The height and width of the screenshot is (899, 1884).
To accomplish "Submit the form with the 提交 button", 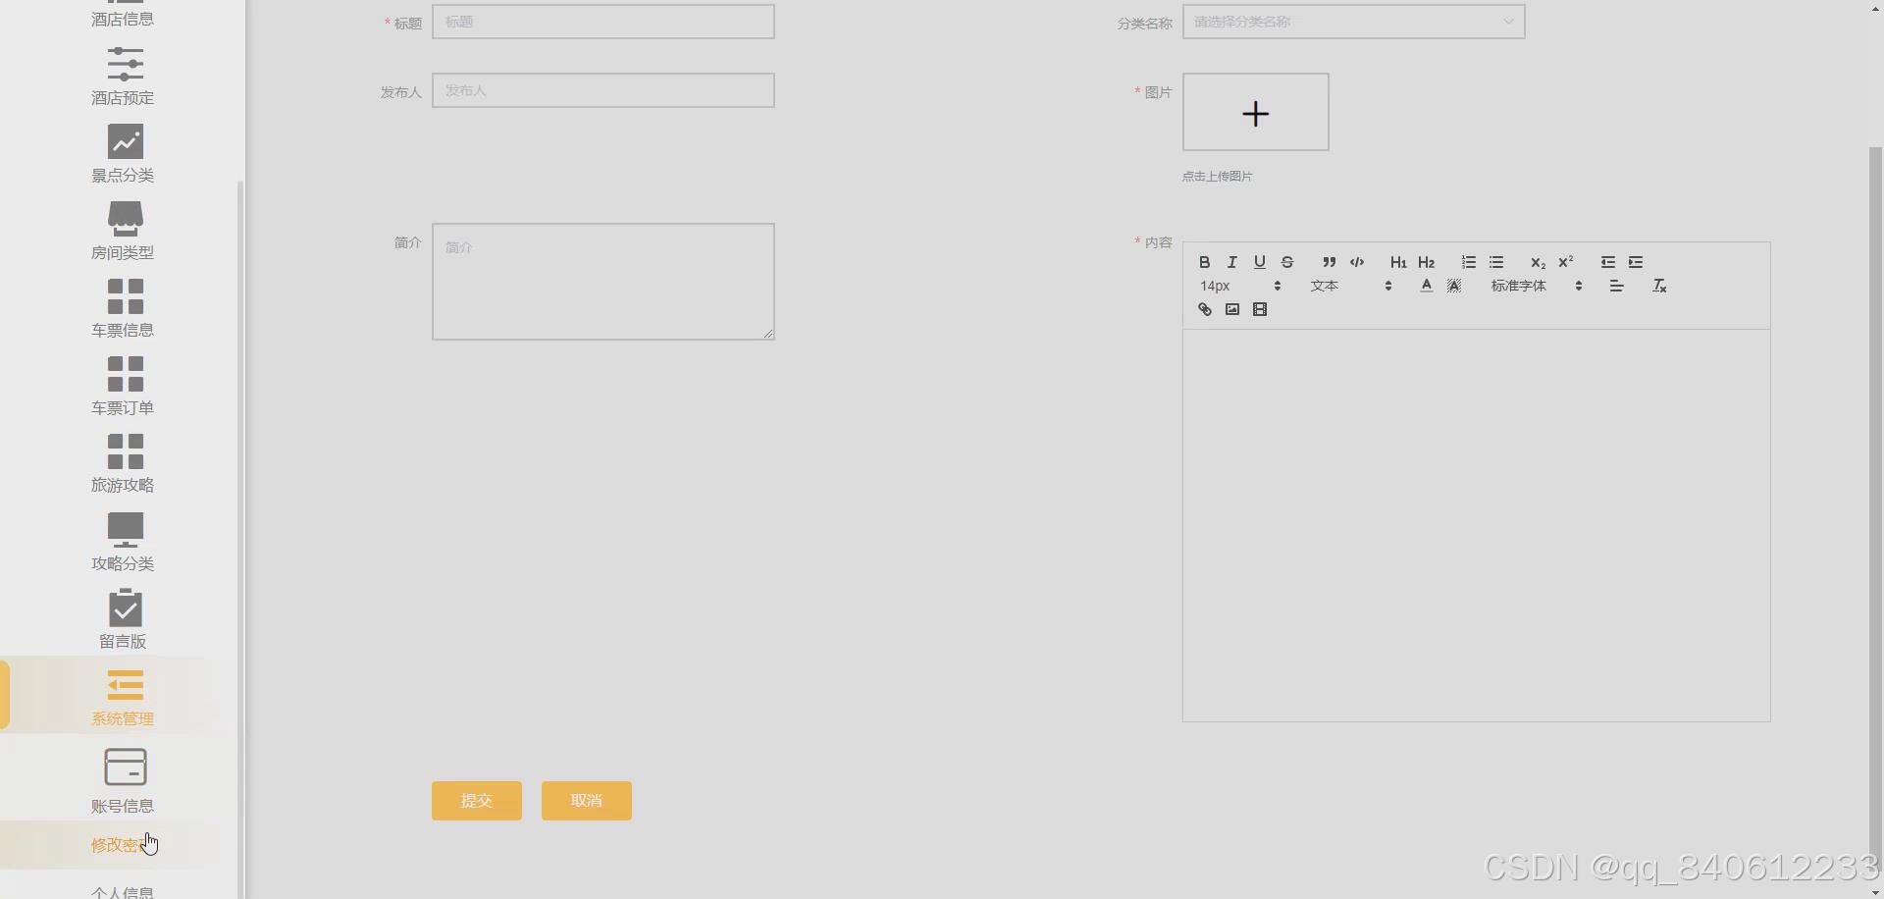I will click(x=476, y=801).
